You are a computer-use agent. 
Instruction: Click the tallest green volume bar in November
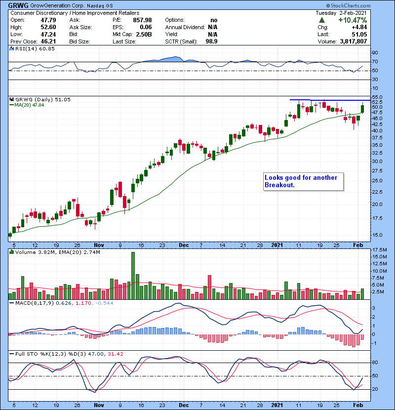(133, 276)
